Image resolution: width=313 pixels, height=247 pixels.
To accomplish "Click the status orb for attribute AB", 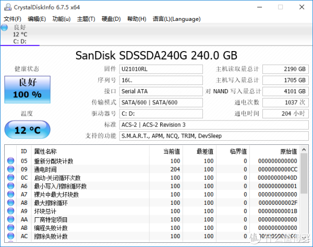I will pyautogui.click(x=11, y=228).
